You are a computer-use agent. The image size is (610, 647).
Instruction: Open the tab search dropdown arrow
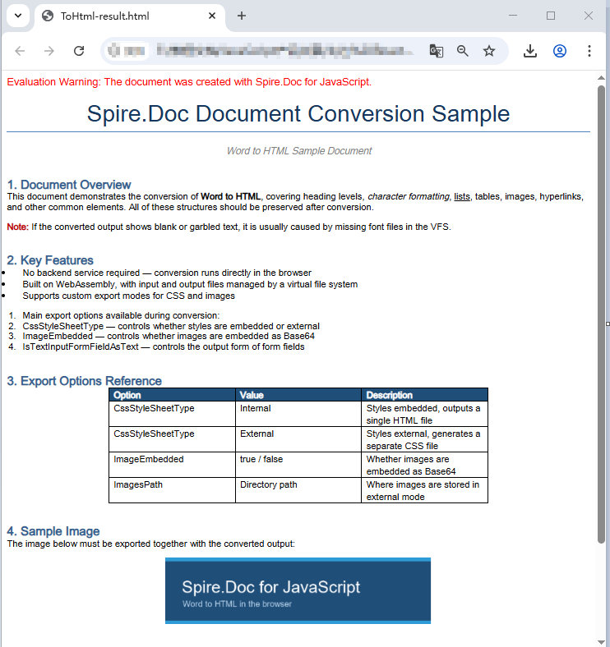[18, 16]
